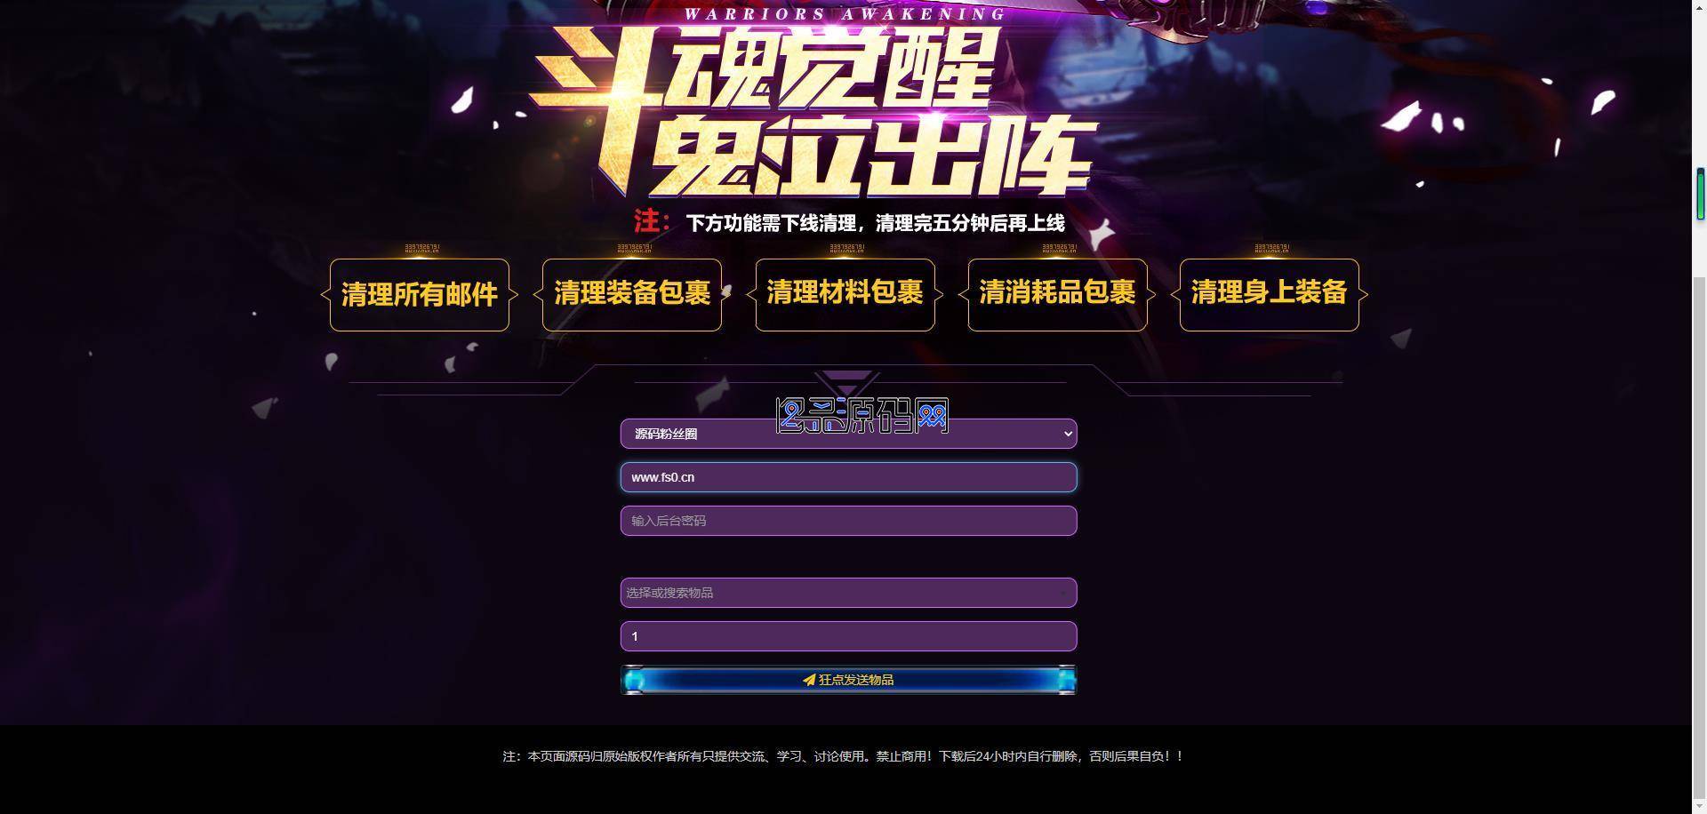
Task: Click 清消耗品包裹 button
Action: coord(1057,294)
